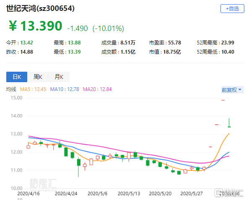246x200 pixels.
Task: Click the current price ¥13.390
Action: pos(36,26)
